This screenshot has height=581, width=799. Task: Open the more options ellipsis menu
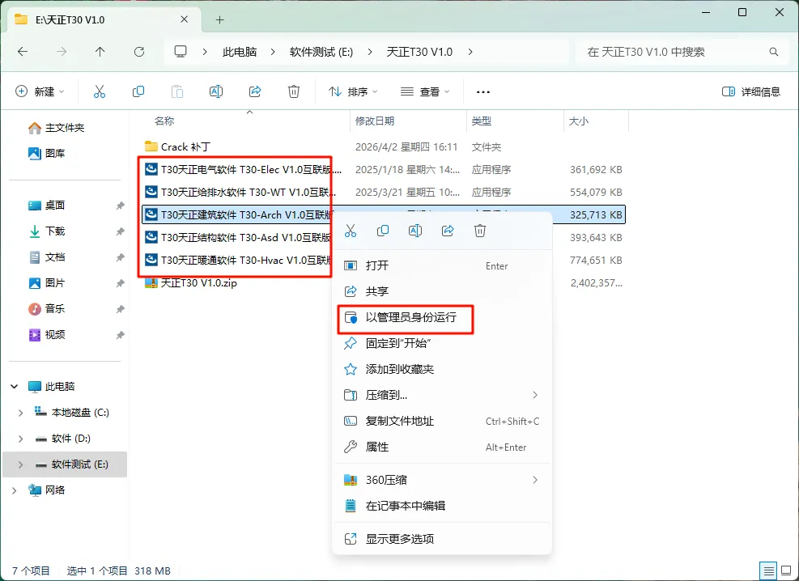coord(482,91)
